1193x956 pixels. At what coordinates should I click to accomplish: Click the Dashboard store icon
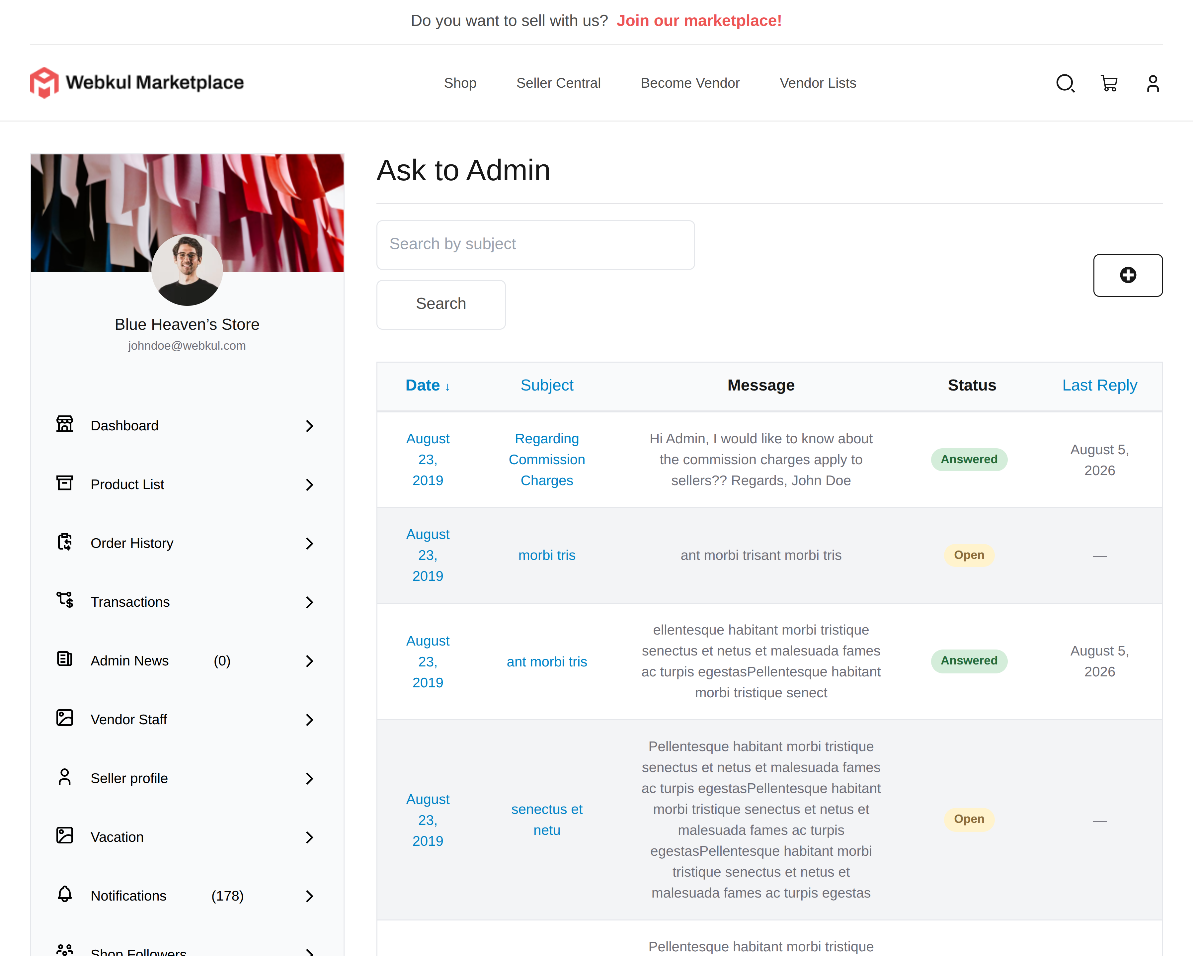(65, 424)
